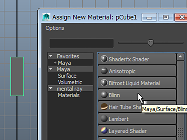
Task: Click the material search filter field
Action: tap(82, 43)
